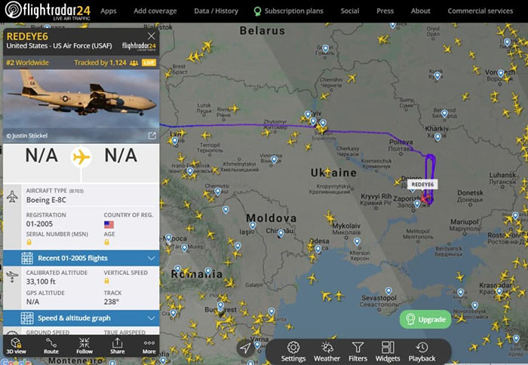Expand Recent 01-2005 flights section

81,258
